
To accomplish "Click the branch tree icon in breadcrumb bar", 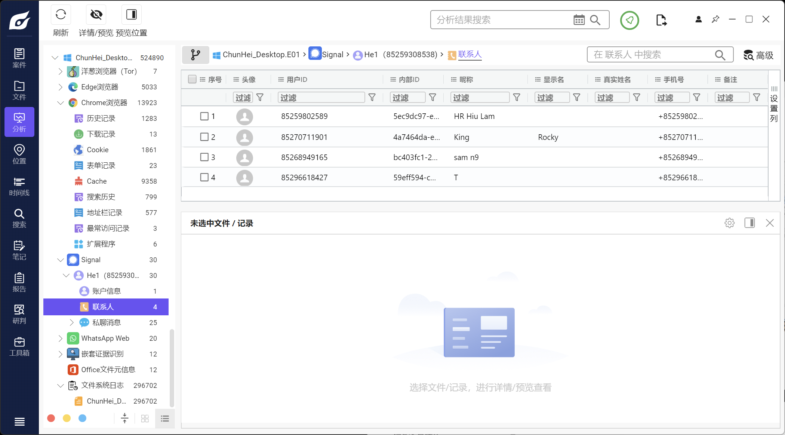I will tap(196, 55).
